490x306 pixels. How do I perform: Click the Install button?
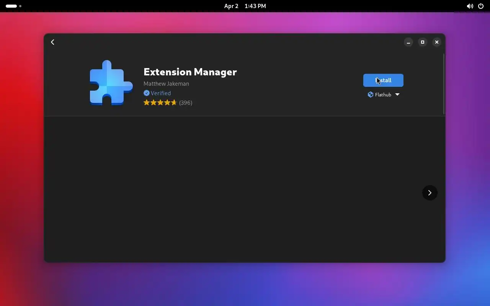[x=383, y=80]
